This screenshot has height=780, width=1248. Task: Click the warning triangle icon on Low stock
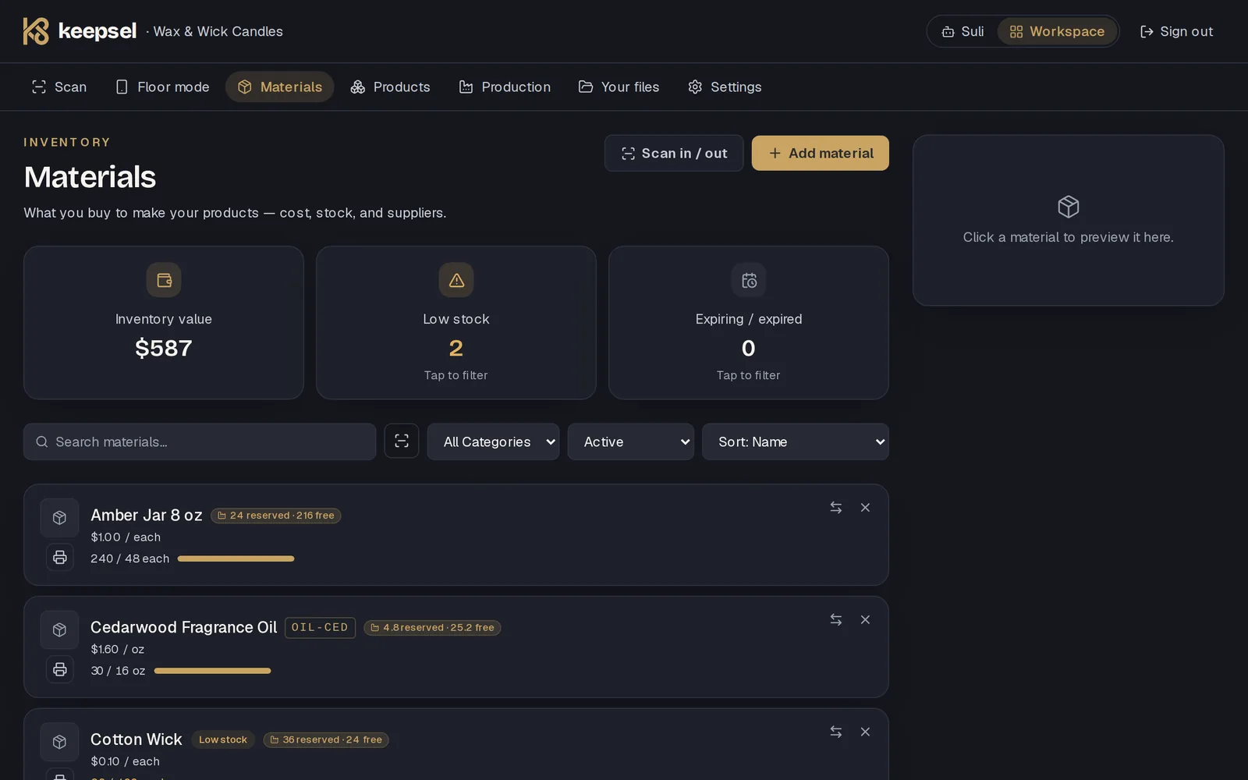point(456,280)
